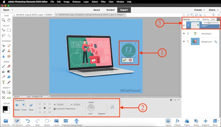This screenshot has height=127, width=221.
Task: Select the top-right reference point
Action: 49,104
